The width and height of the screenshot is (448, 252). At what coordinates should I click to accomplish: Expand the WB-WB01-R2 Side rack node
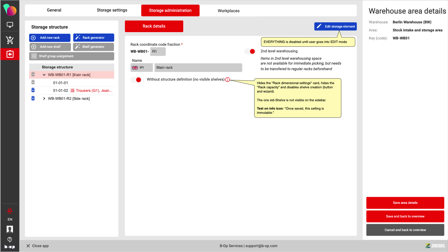coord(44,98)
